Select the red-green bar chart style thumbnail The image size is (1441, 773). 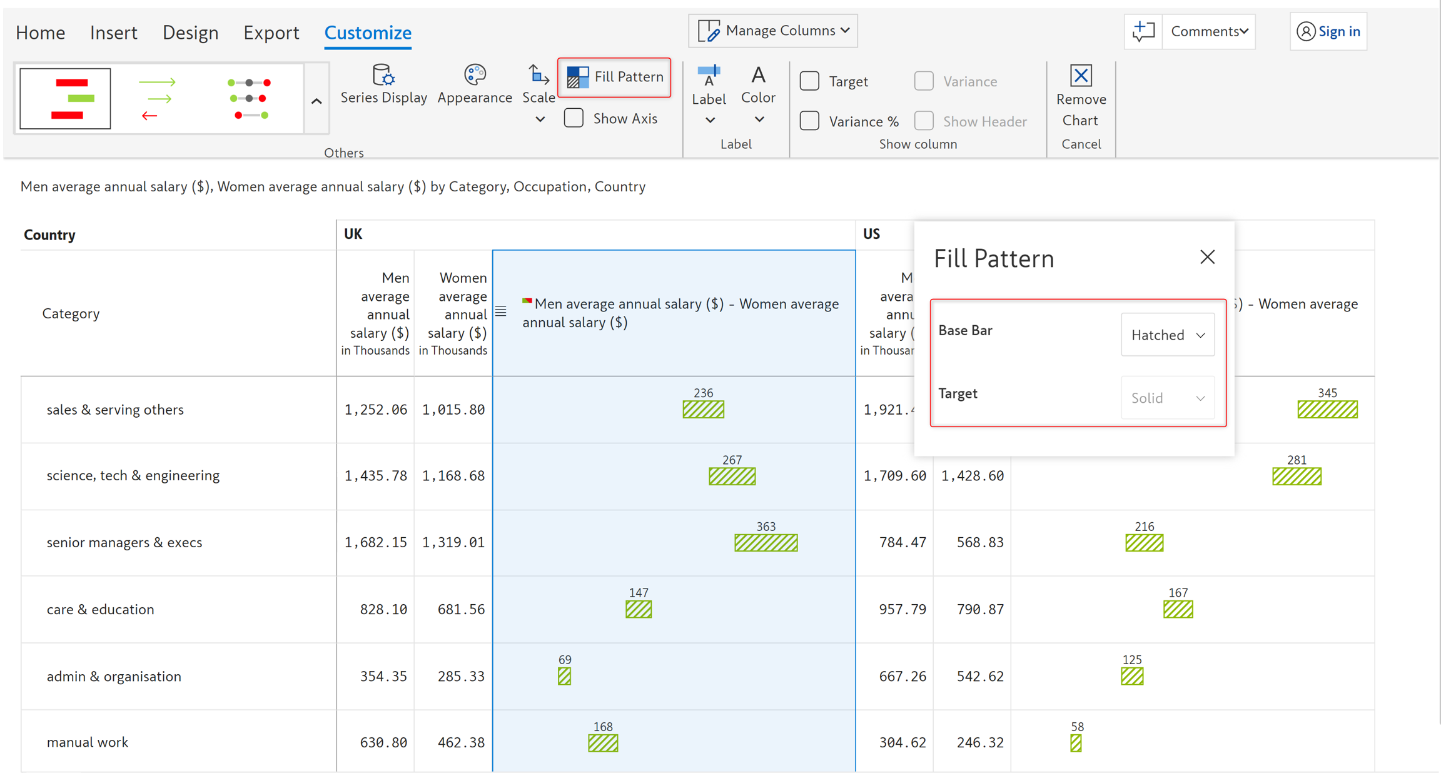pyautogui.click(x=66, y=99)
